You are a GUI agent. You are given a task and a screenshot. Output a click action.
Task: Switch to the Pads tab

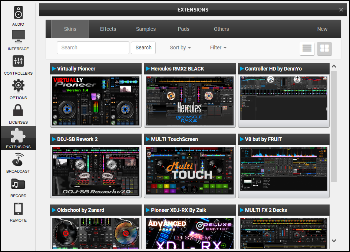click(184, 29)
